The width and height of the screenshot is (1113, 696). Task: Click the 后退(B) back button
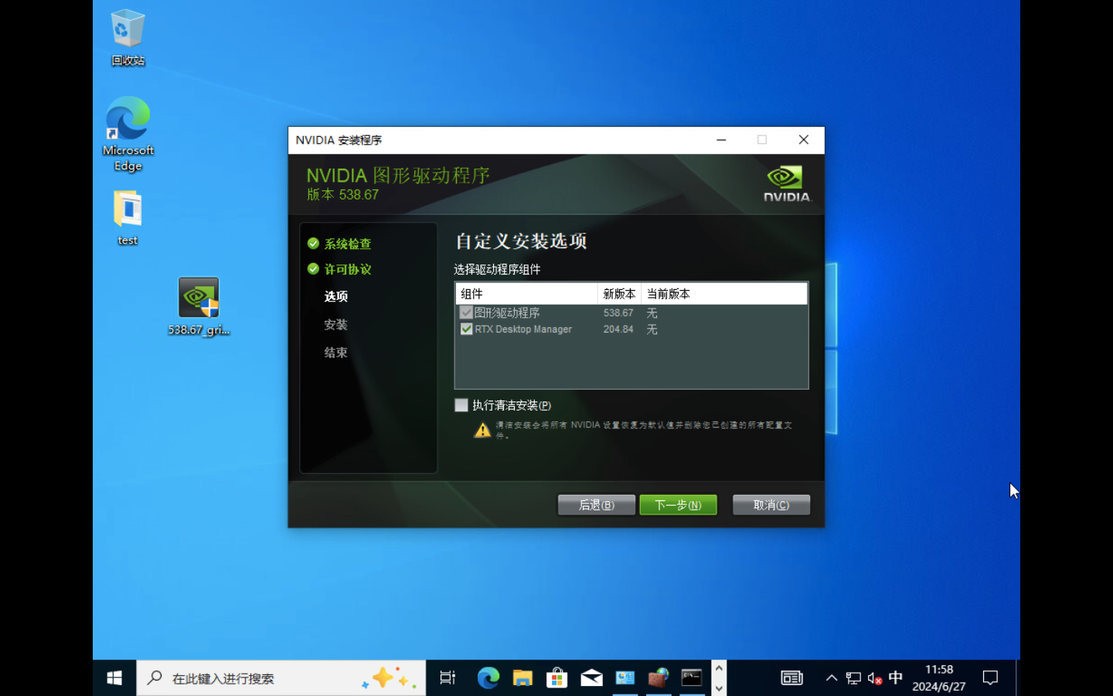click(x=597, y=505)
